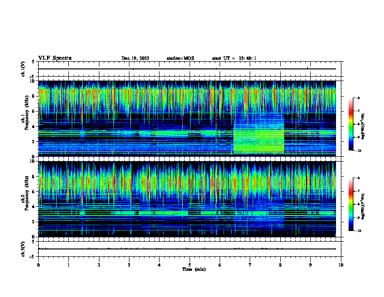The width and height of the screenshot is (384, 297).
Task: Click the "-6" label on ch.2 colorbar
Action: click(x=358, y=178)
